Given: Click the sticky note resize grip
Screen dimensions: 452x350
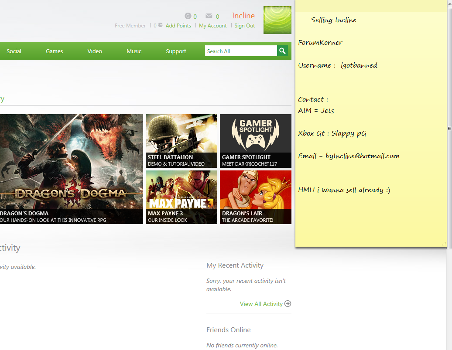Looking at the screenshot, I should point(444,244).
